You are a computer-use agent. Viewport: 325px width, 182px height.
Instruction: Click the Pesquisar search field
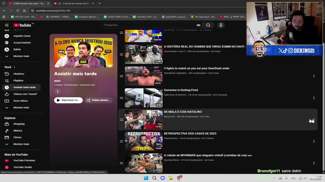click(x=150, y=25)
